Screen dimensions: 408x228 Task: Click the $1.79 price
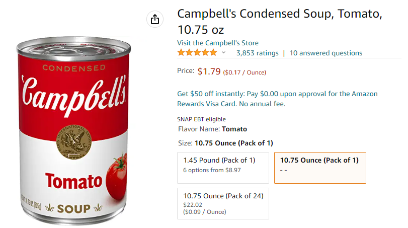pyautogui.click(x=209, y=71)
